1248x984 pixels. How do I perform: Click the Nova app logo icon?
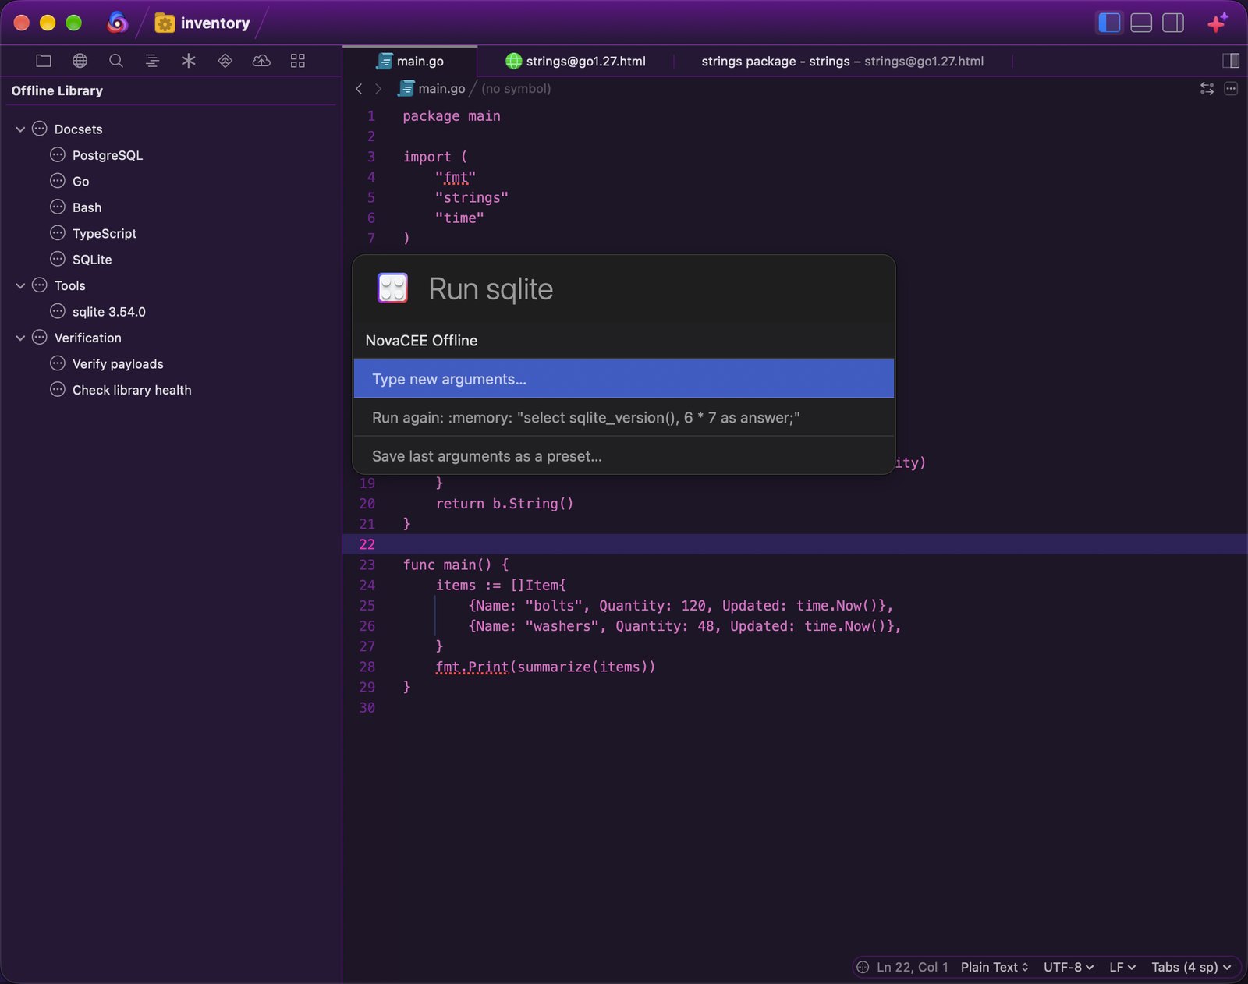(117, 23)
